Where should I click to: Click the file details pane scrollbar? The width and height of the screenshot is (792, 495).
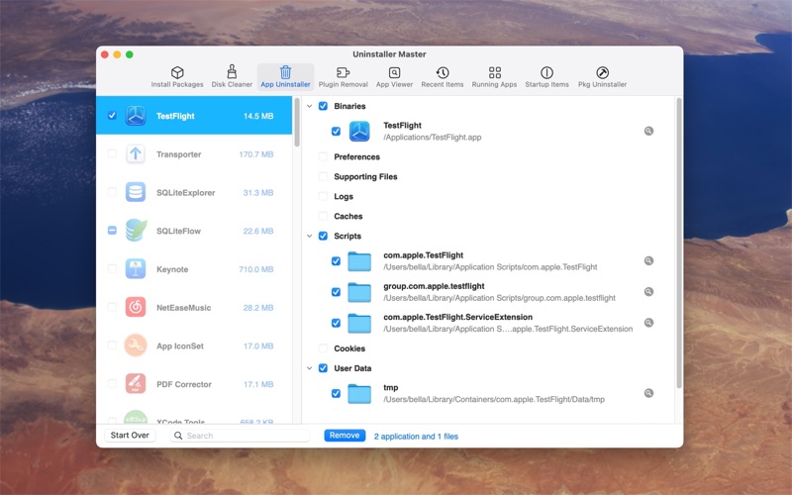click(x=679, y=243)
